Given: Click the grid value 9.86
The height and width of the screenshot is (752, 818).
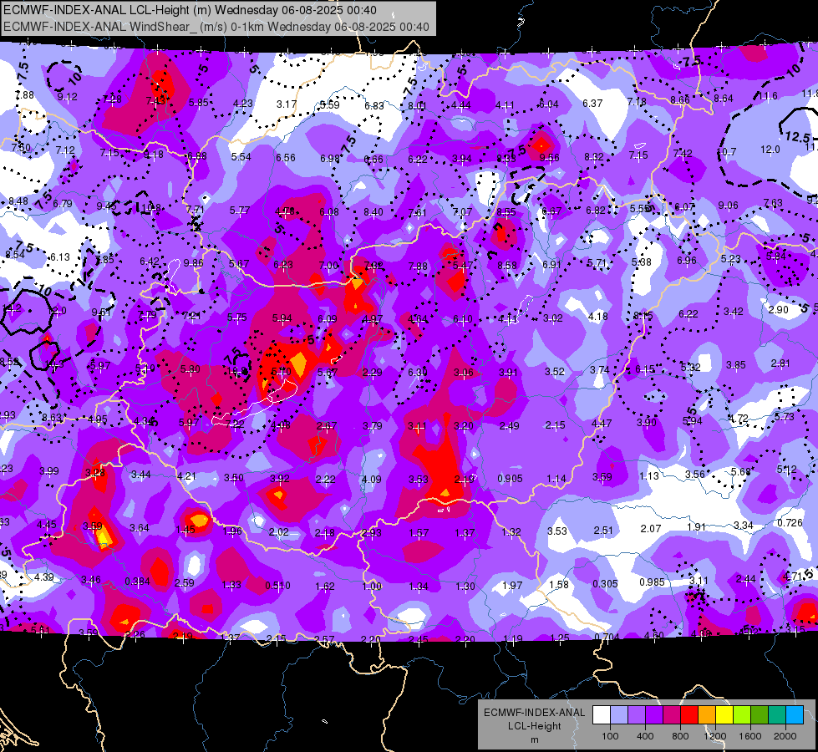Looking at the screenshot, I should coord(194,262).
